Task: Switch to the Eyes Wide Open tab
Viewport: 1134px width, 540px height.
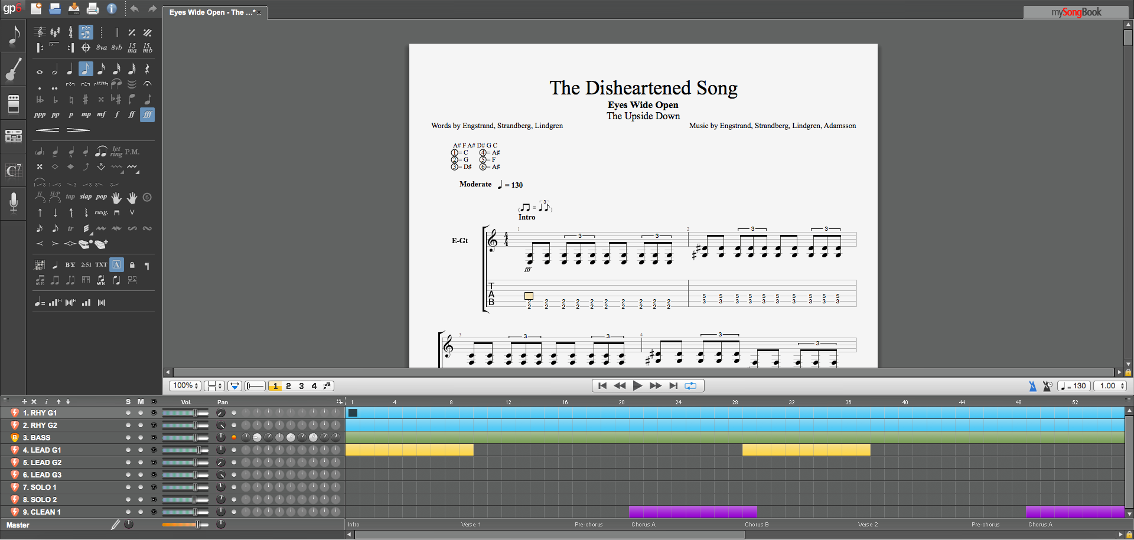Action: (212, 12)
